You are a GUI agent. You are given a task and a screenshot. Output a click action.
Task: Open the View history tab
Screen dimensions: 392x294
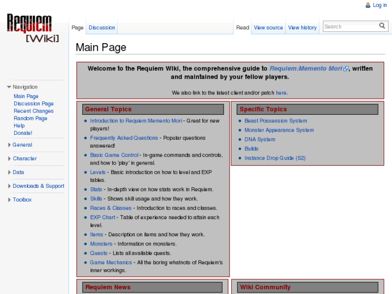pos(302,28)
